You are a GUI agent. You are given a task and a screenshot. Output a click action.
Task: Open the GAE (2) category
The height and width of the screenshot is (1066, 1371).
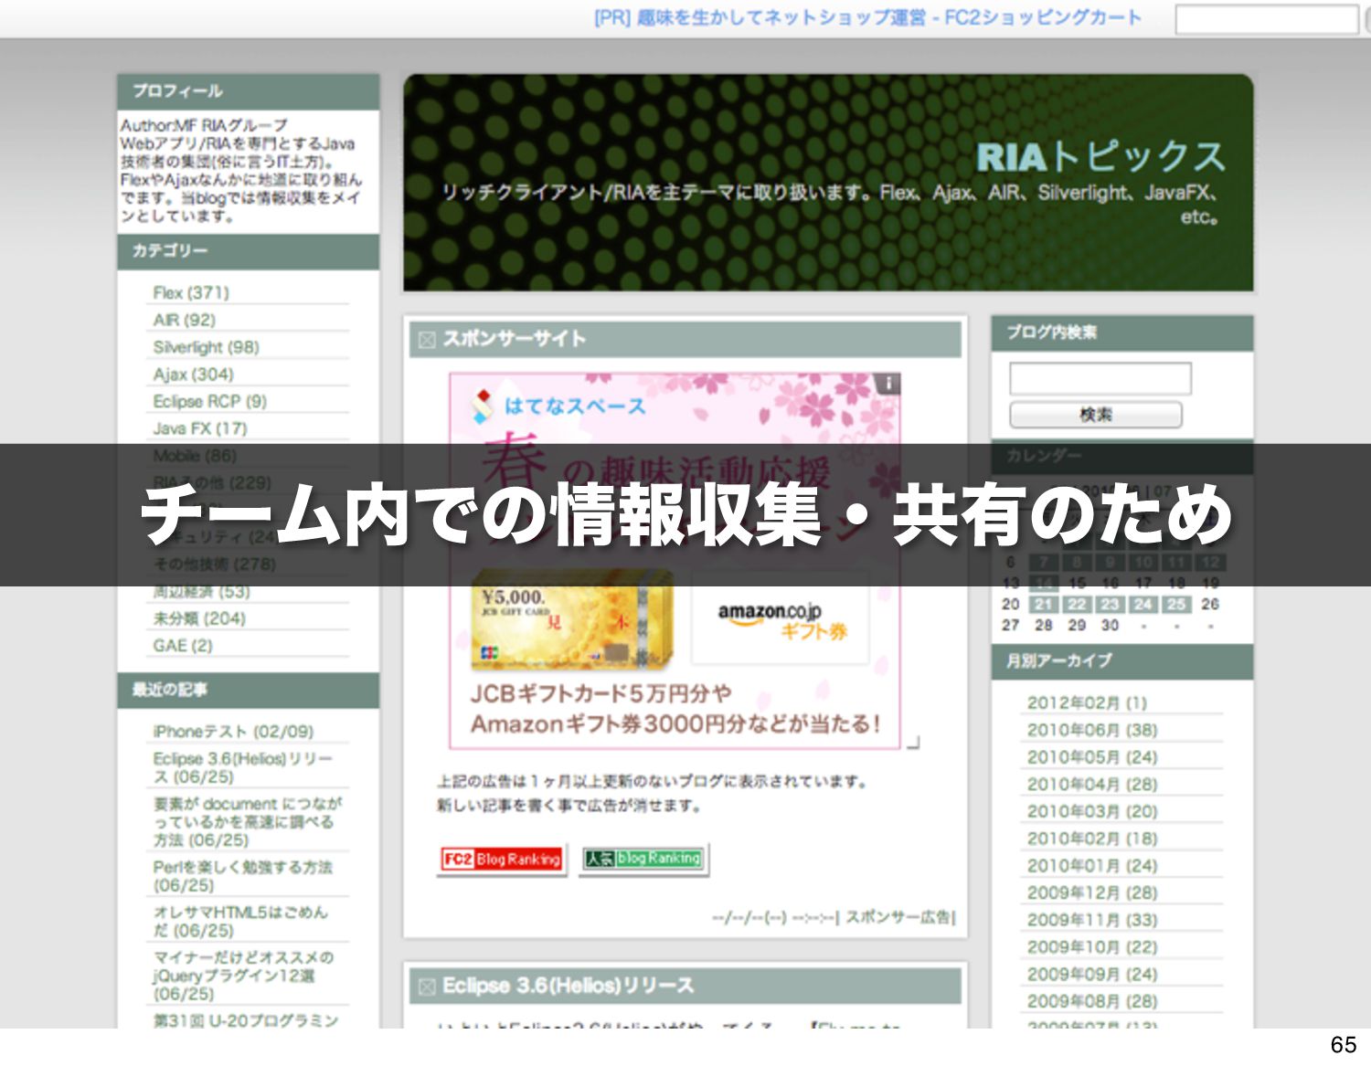coord(183,646)
